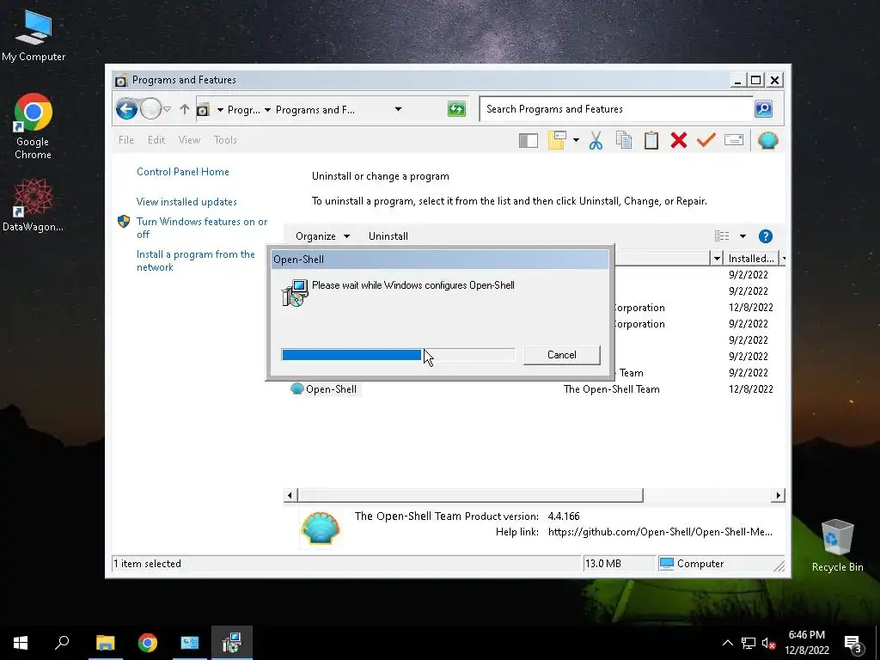
Task: Click the taskbar Search magnifier
Action: tap(62, 642)
